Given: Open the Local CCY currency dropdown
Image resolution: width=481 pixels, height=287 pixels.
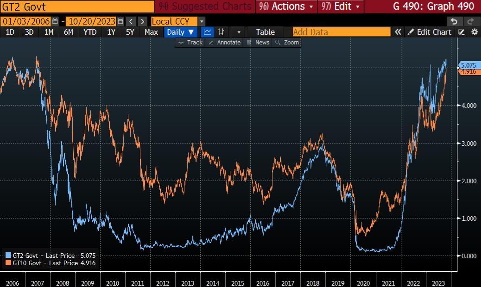Looking at the screenshot, I should click(x=202, y=21).
